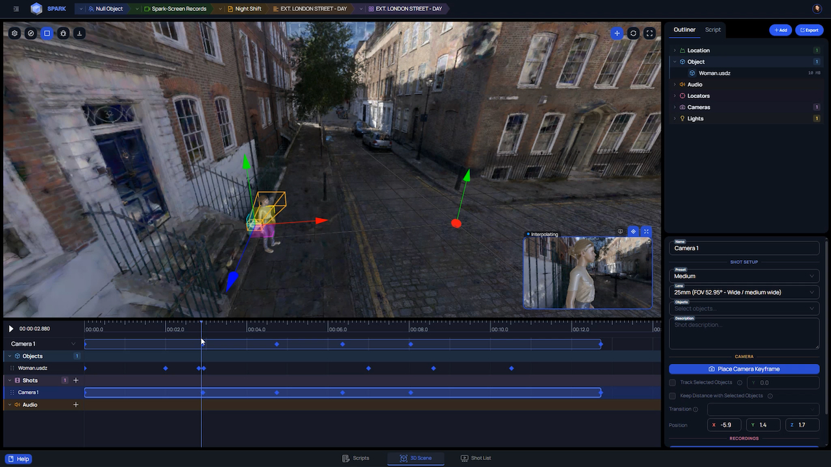This screenshot has width=831, height=467.
Task: Open viewport settings gear icon
Action: (x=14, y=33)
